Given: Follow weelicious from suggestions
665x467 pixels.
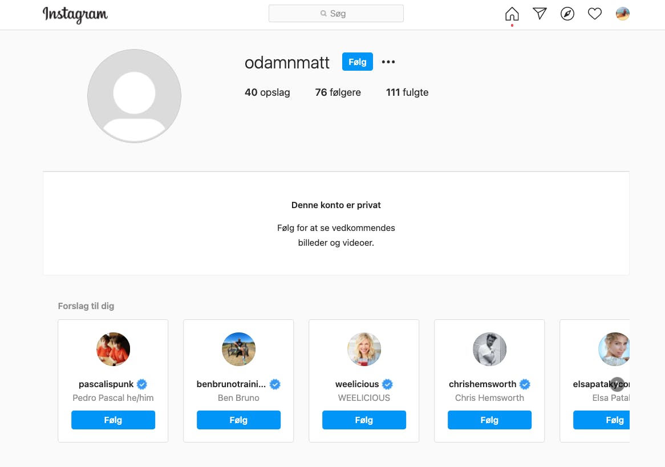Looking at the screenshot, I should (364, 420).
